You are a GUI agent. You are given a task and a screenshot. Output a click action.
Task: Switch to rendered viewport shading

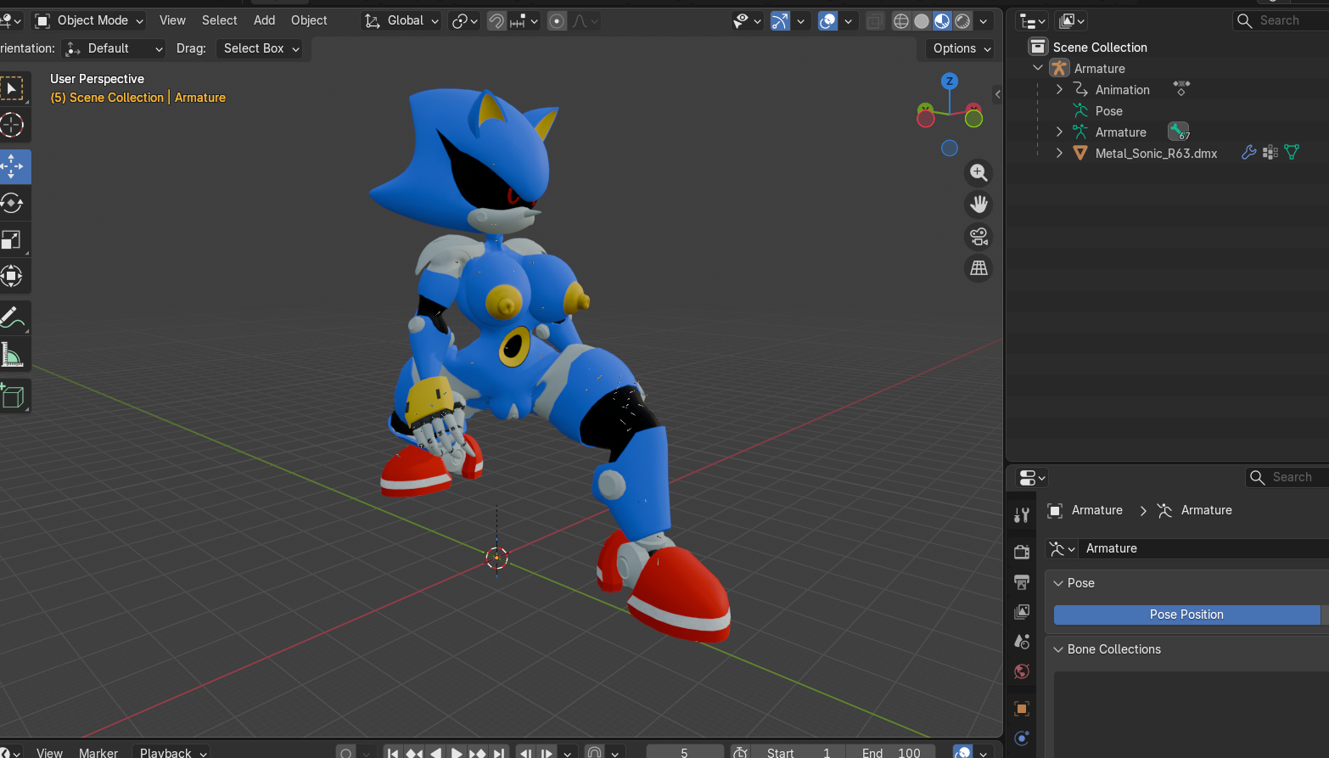962,20
